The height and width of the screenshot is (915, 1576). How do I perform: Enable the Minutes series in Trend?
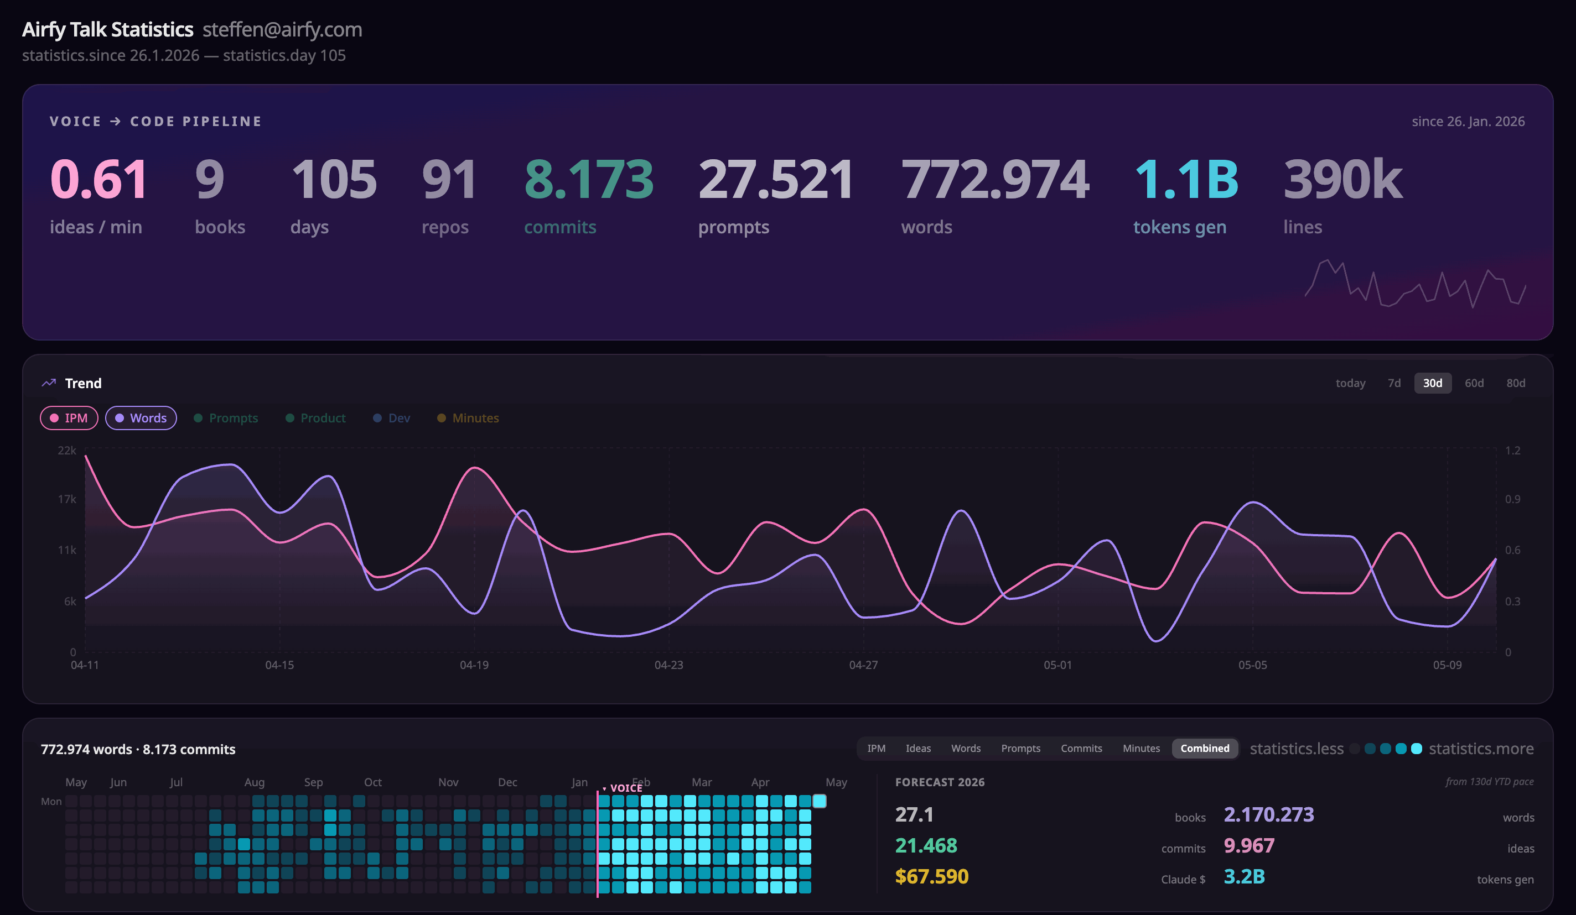click(468, 418)
